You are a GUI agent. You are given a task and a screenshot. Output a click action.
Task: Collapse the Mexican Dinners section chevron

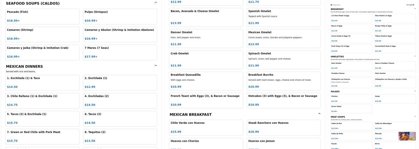[x=156, y=66]
